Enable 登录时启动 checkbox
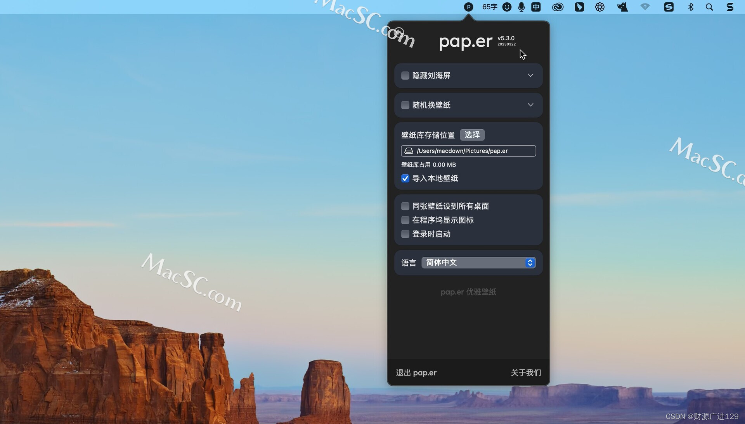 405,234
